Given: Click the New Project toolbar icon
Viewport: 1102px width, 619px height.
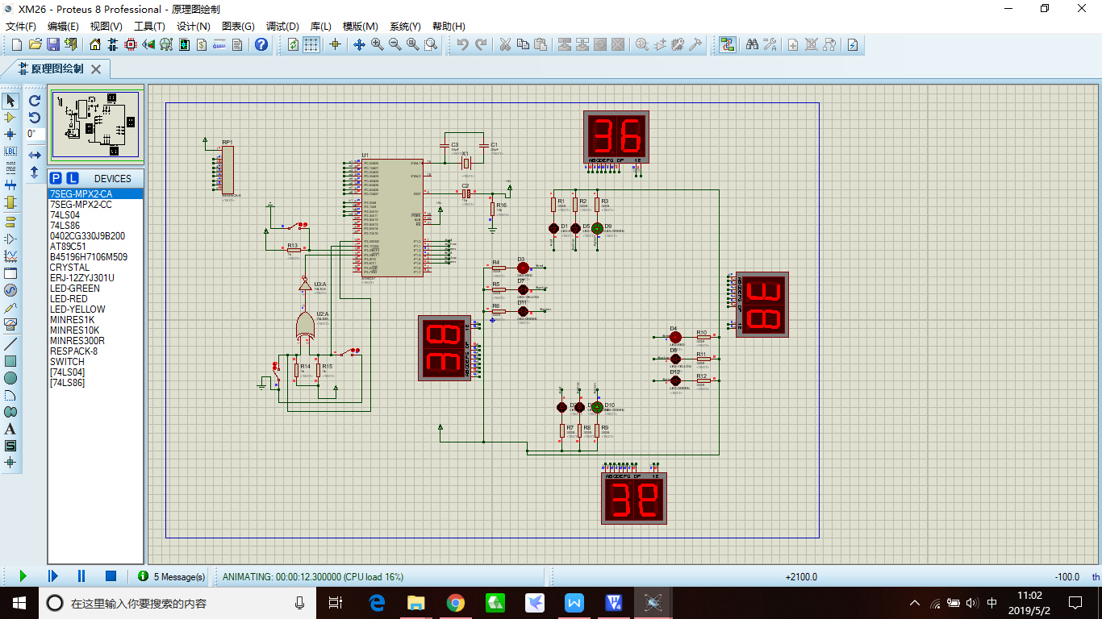Looking at the screenshot, I should 17,44.
